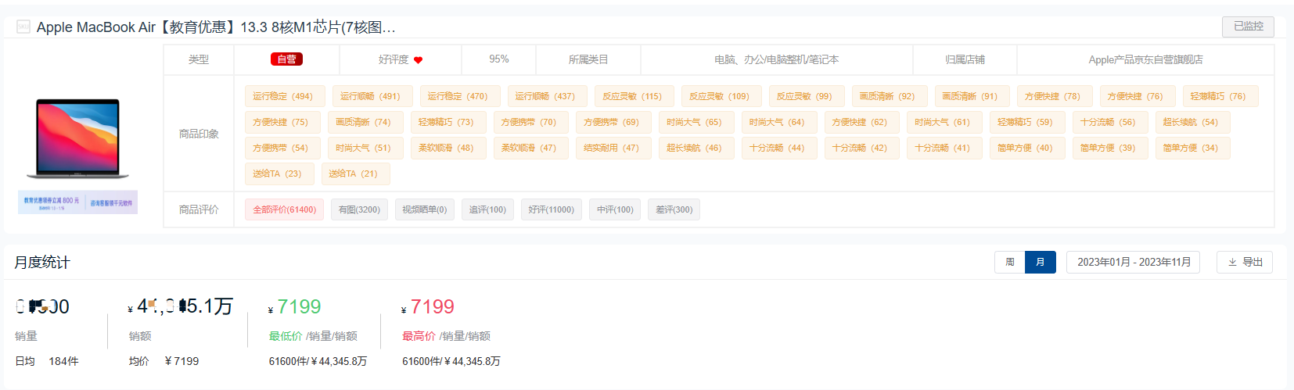Click the education discount banner below product image

77,202
